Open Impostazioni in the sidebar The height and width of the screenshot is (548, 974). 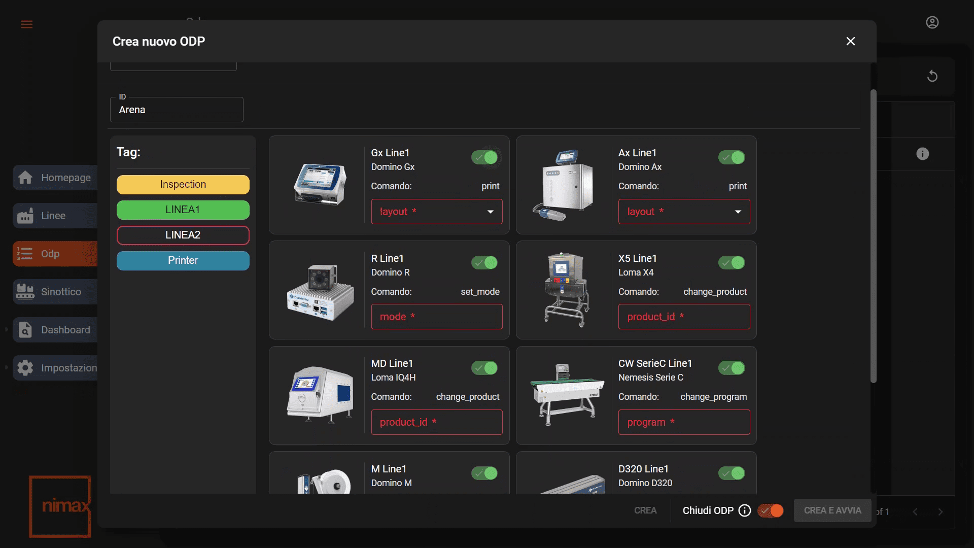tap(55, 368)
